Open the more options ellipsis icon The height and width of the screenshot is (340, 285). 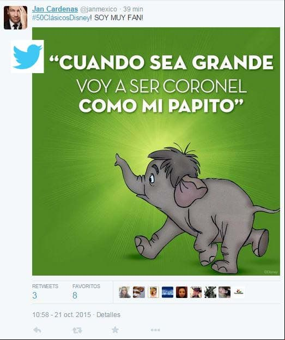[x=155, y=330]
